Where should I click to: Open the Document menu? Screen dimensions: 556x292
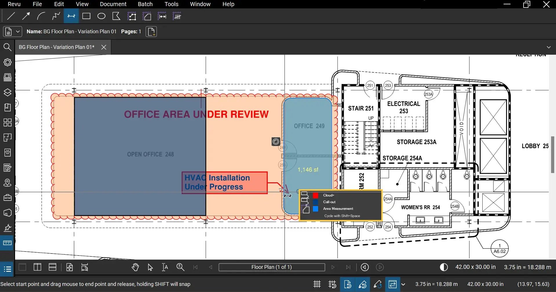(x=113, y=4)
